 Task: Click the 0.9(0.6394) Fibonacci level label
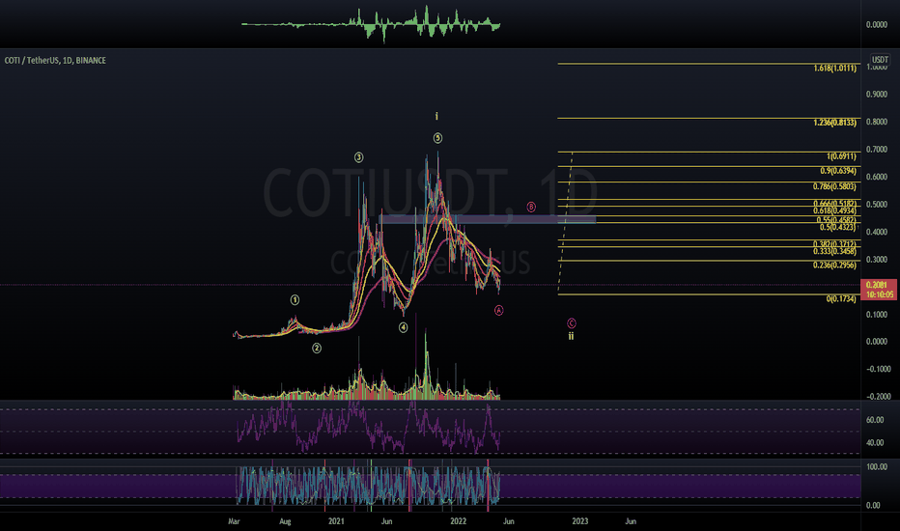(838, 171)
